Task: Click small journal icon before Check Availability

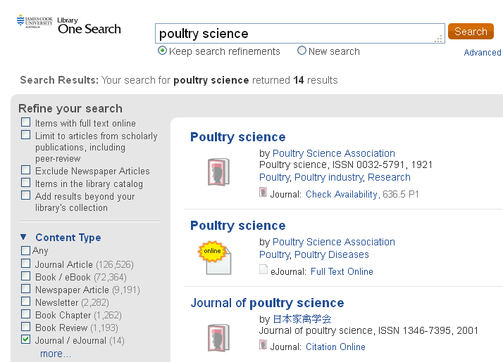Action: coord(263,192)
